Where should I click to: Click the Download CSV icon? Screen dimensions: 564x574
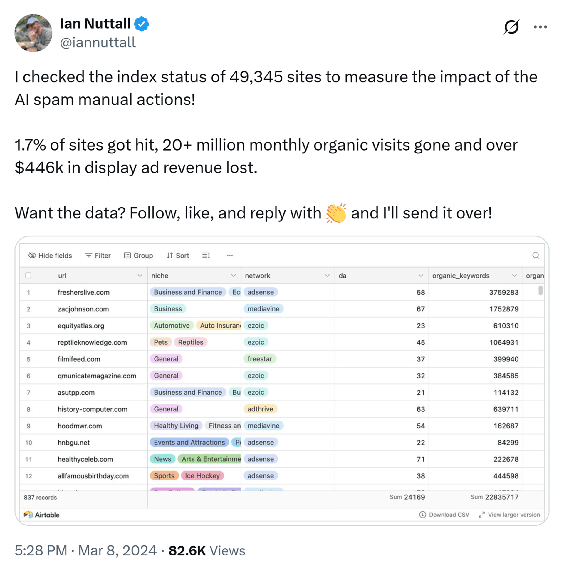tap(422, 515)
